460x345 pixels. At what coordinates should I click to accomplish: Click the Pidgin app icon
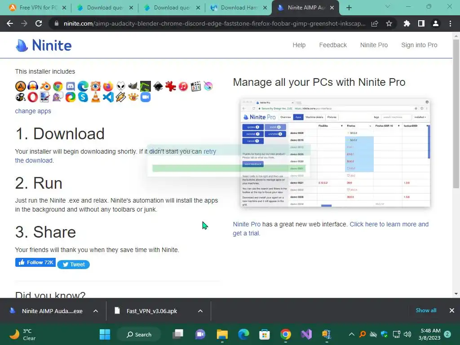pos(58,97)
